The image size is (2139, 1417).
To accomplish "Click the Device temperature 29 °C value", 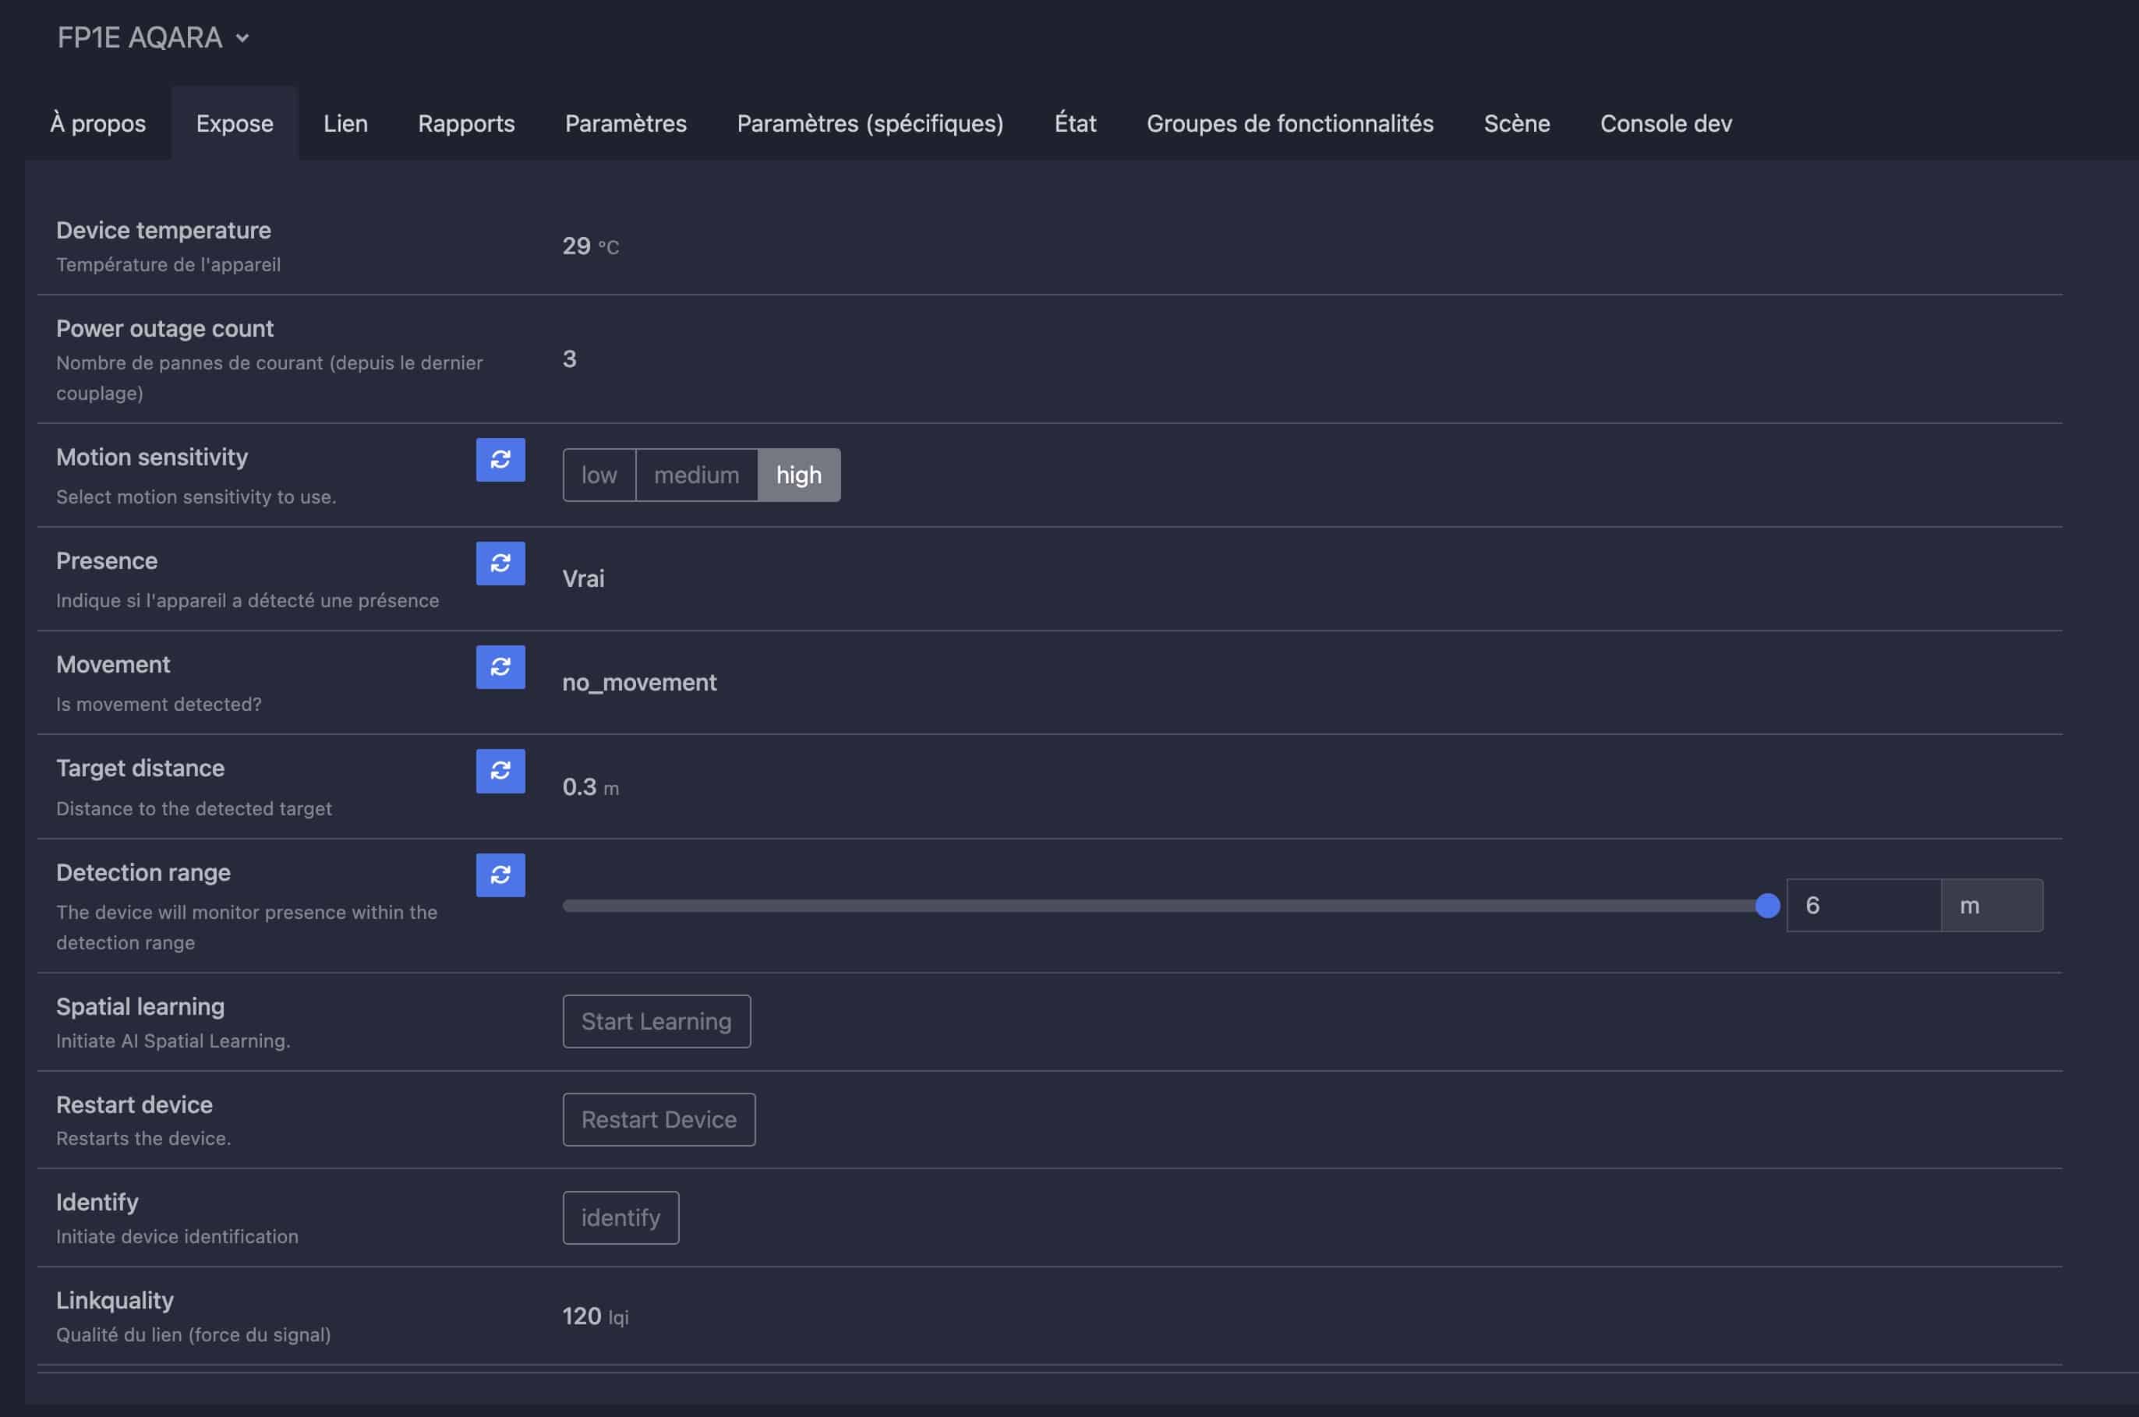I will tap(591, 246).
